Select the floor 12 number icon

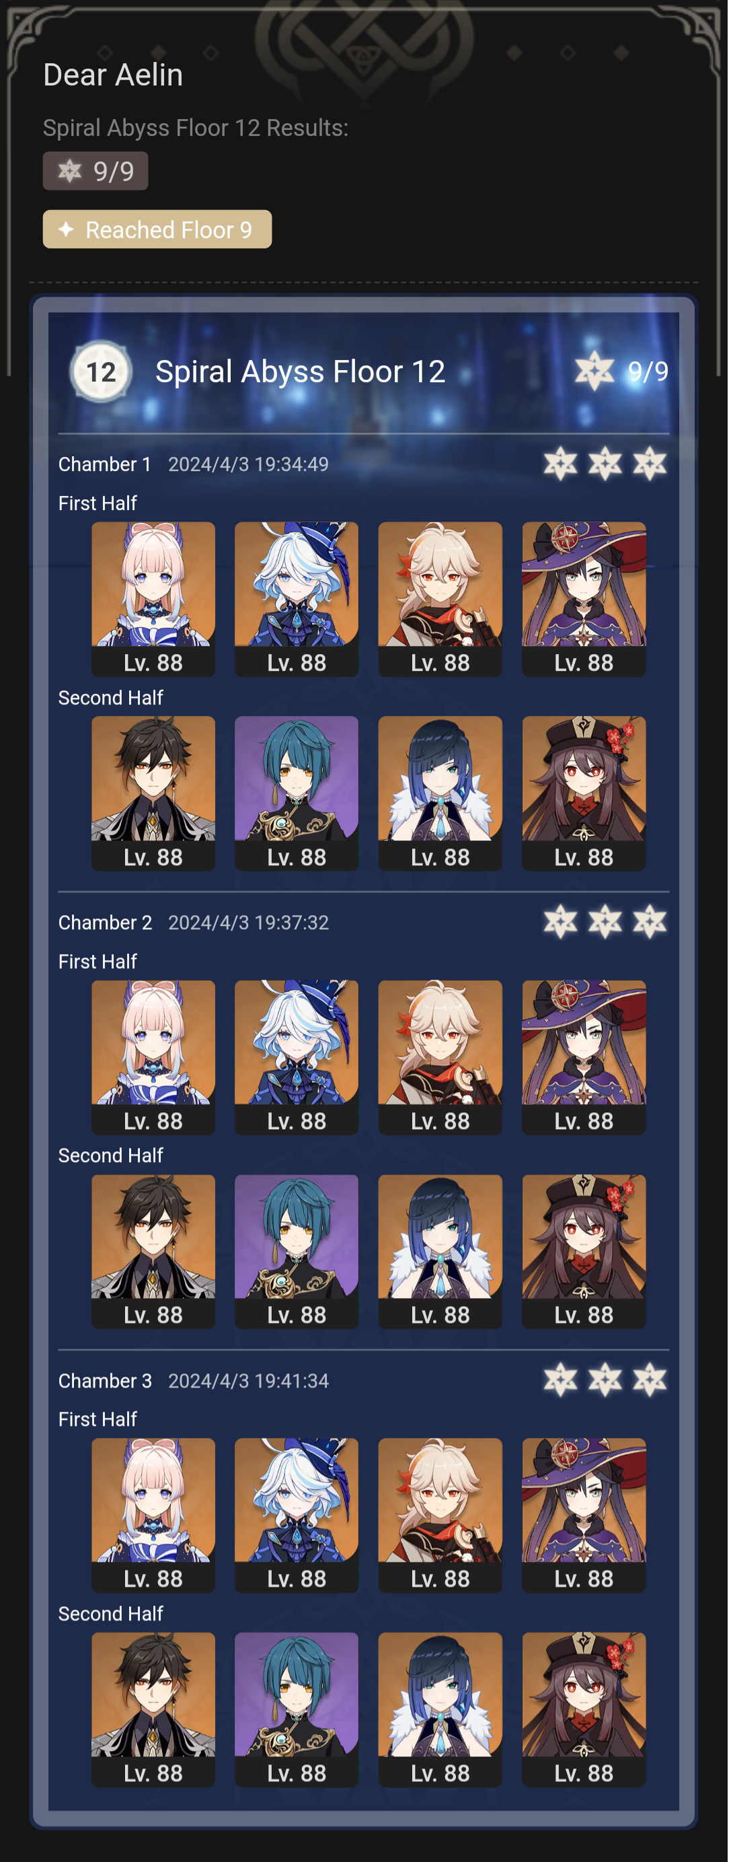pyautogui.click(x=101, y=371)
